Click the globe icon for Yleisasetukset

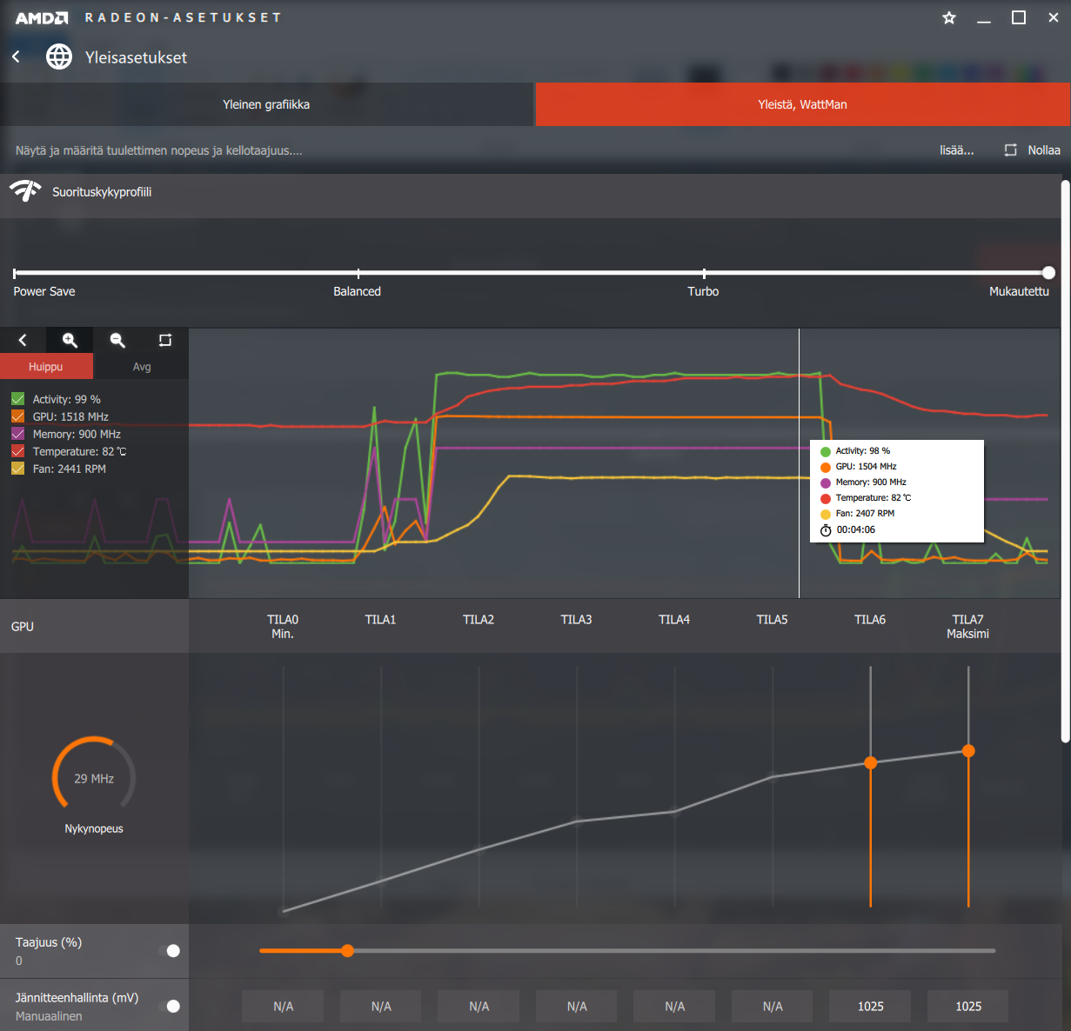pos(59,57)
